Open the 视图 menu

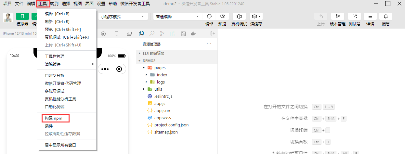point(78,4)
